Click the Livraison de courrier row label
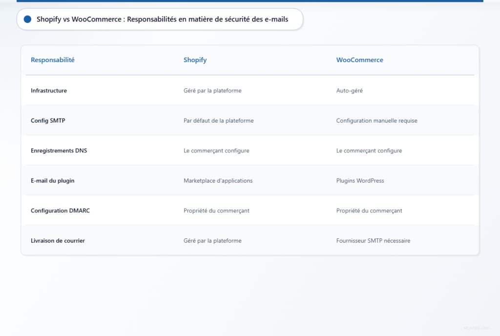The width and height of the screenshot is (500, 336). point(58,241)
